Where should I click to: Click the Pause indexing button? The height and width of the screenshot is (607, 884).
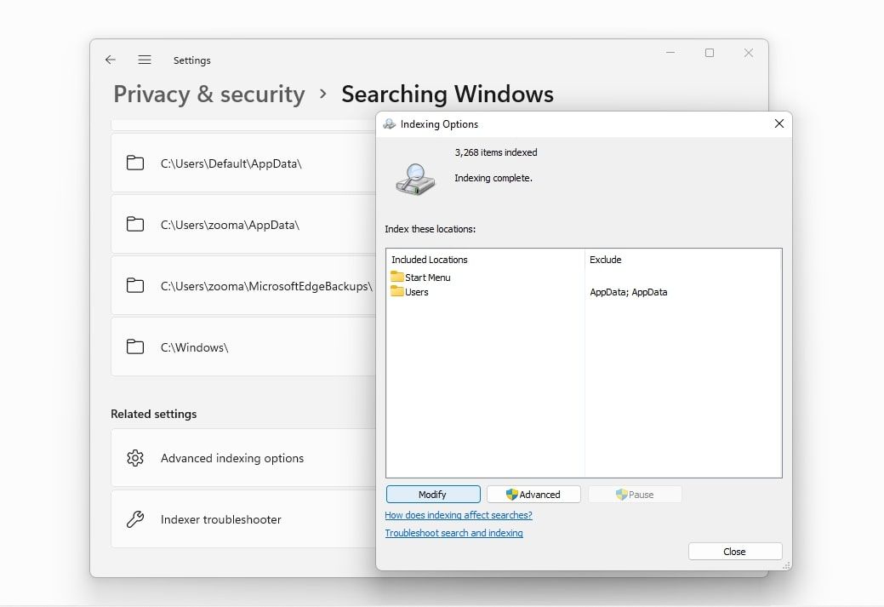coord(635,494)
